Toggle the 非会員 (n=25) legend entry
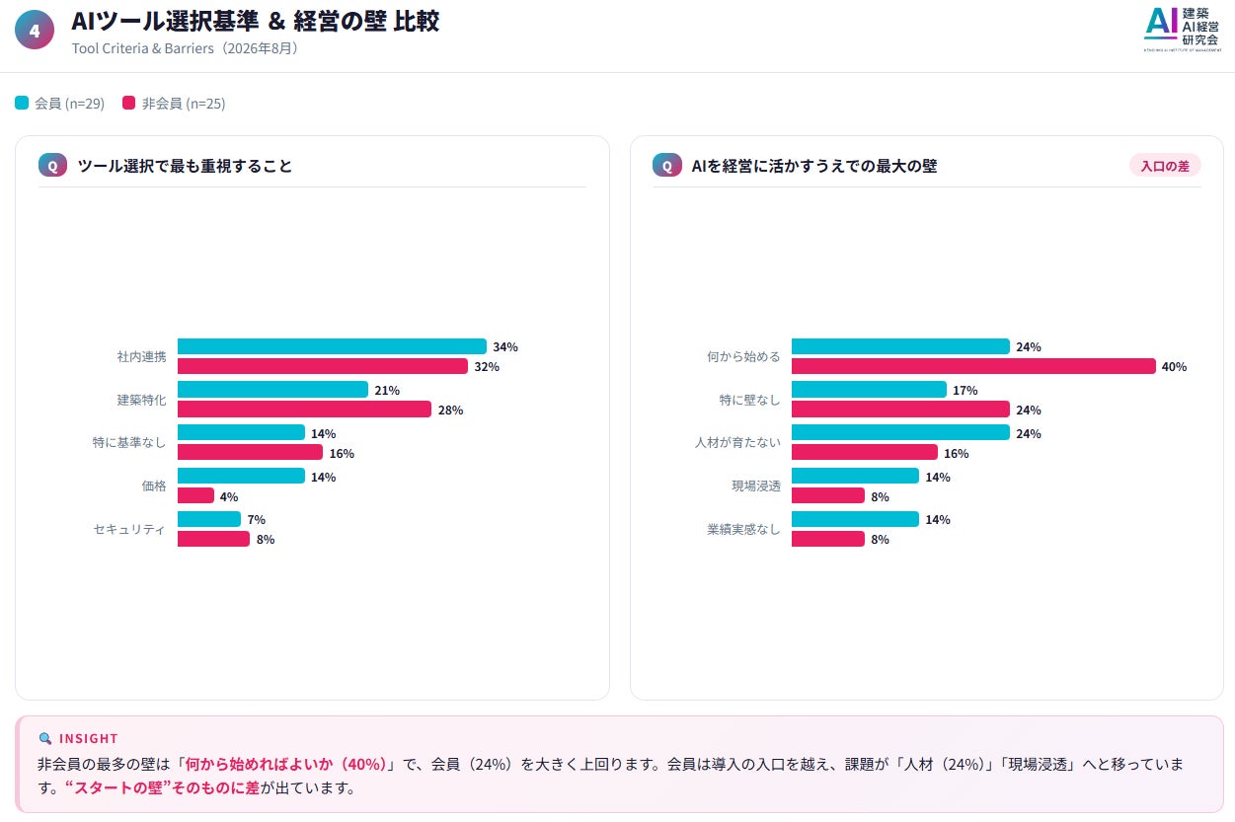 (174, 103)
